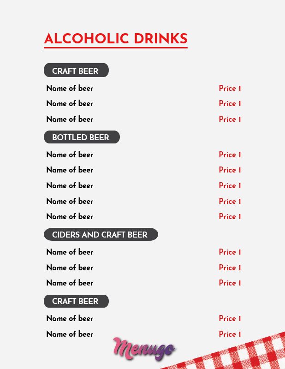Image resolution: width=285 pixels, height=369 pixels.
Task: Click the red underline beneath the ALCOHOLIC DRINKS title
Action: click(x=116, y=48)
